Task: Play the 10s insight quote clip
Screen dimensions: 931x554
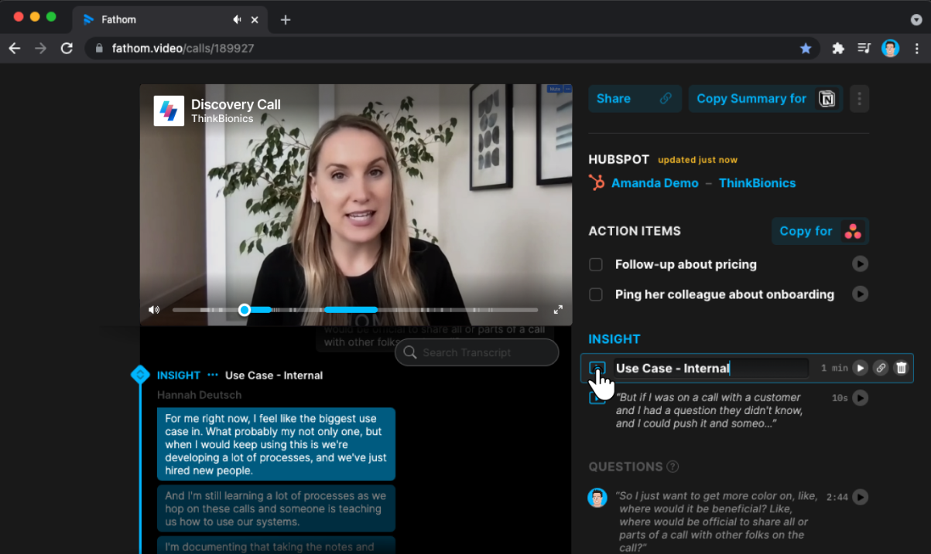Action: (860, 397)
